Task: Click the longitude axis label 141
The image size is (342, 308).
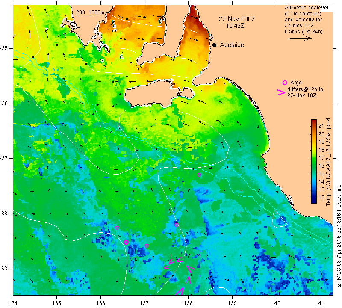Action: click(320, 303)
